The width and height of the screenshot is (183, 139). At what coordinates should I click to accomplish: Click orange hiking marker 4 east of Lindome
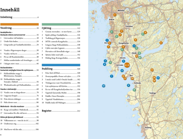(145, 33)
